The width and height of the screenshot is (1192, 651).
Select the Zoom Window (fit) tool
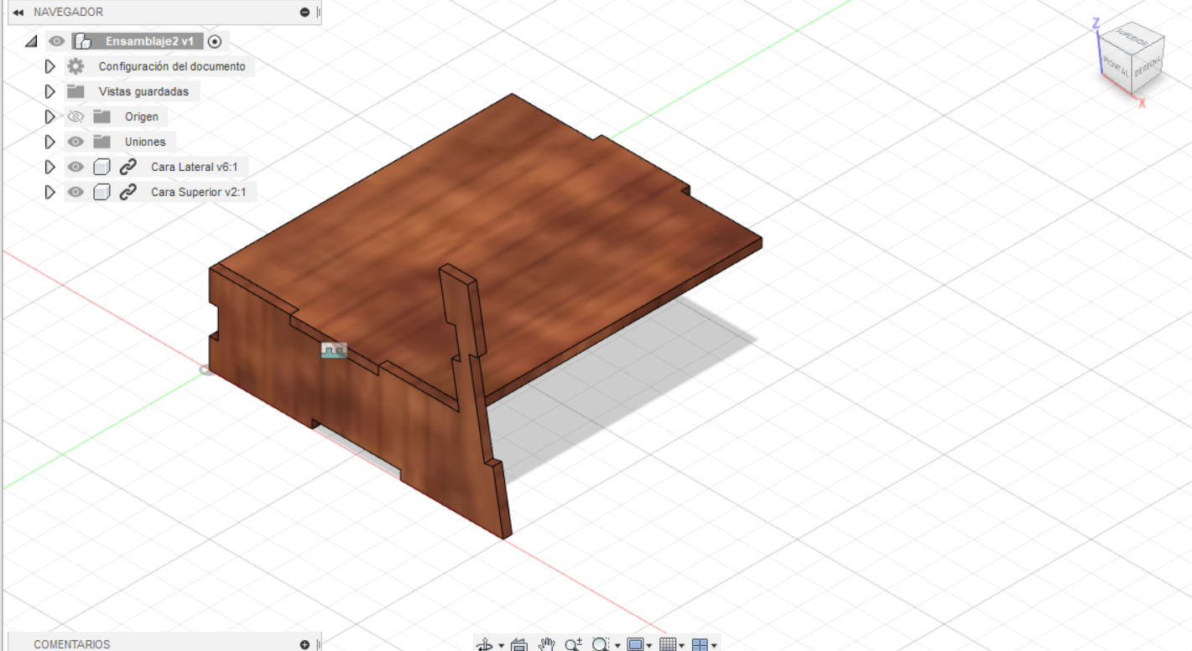tap(601, 644)
